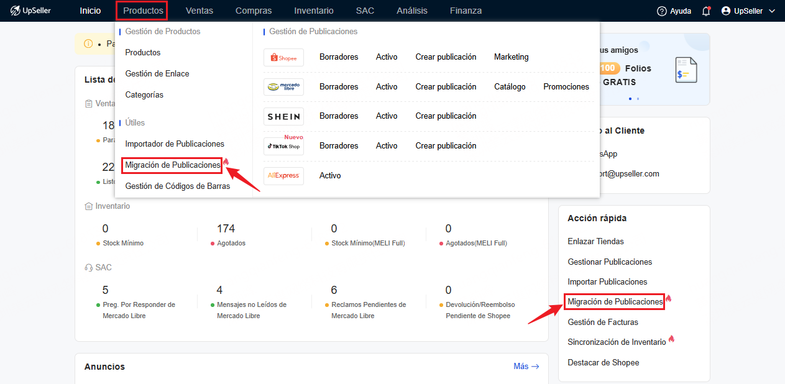Click the Más link in Anuncios

[x=526, y=367]
